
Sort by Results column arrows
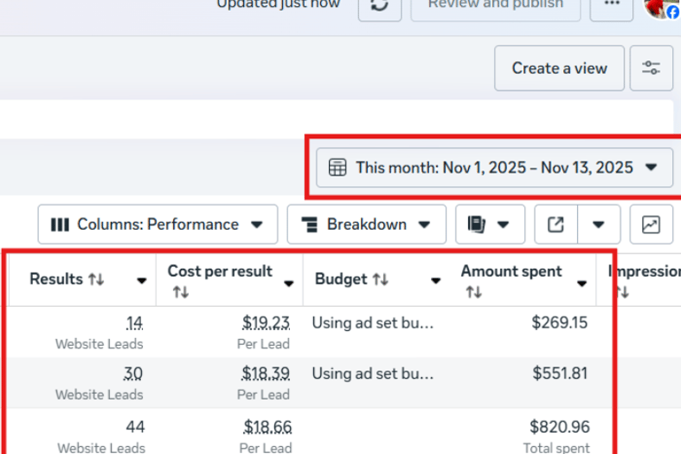pos(97,279)
